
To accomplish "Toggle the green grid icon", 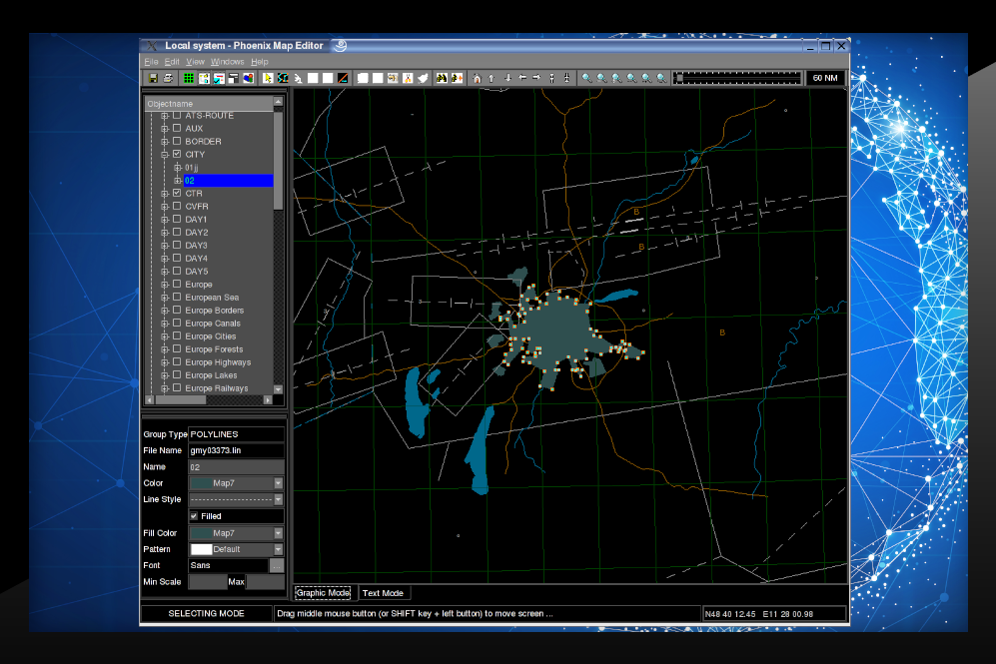I will click(188, 78).
